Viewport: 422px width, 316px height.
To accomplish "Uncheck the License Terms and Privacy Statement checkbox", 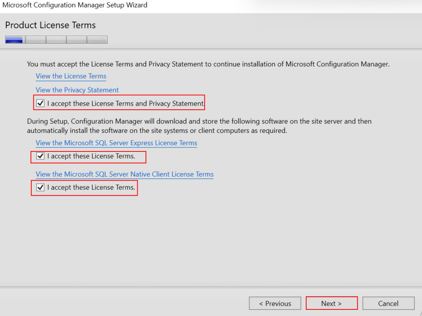I will pos(40,104).
